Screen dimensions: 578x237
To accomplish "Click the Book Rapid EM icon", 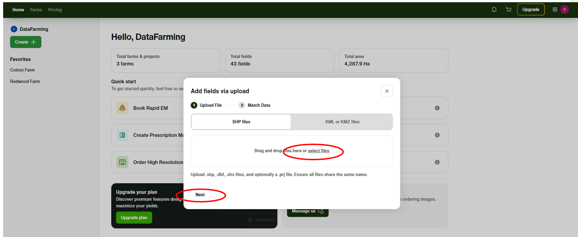I will (122, 108).
